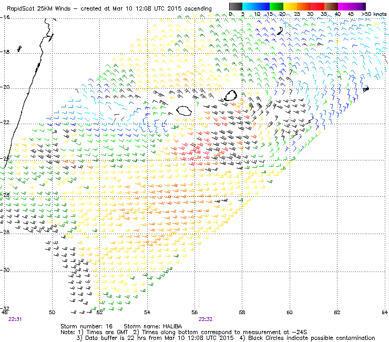This screenshot has width=389, height=342.
Task: Click the latitude label '-22'
Action: pos(5,123)
